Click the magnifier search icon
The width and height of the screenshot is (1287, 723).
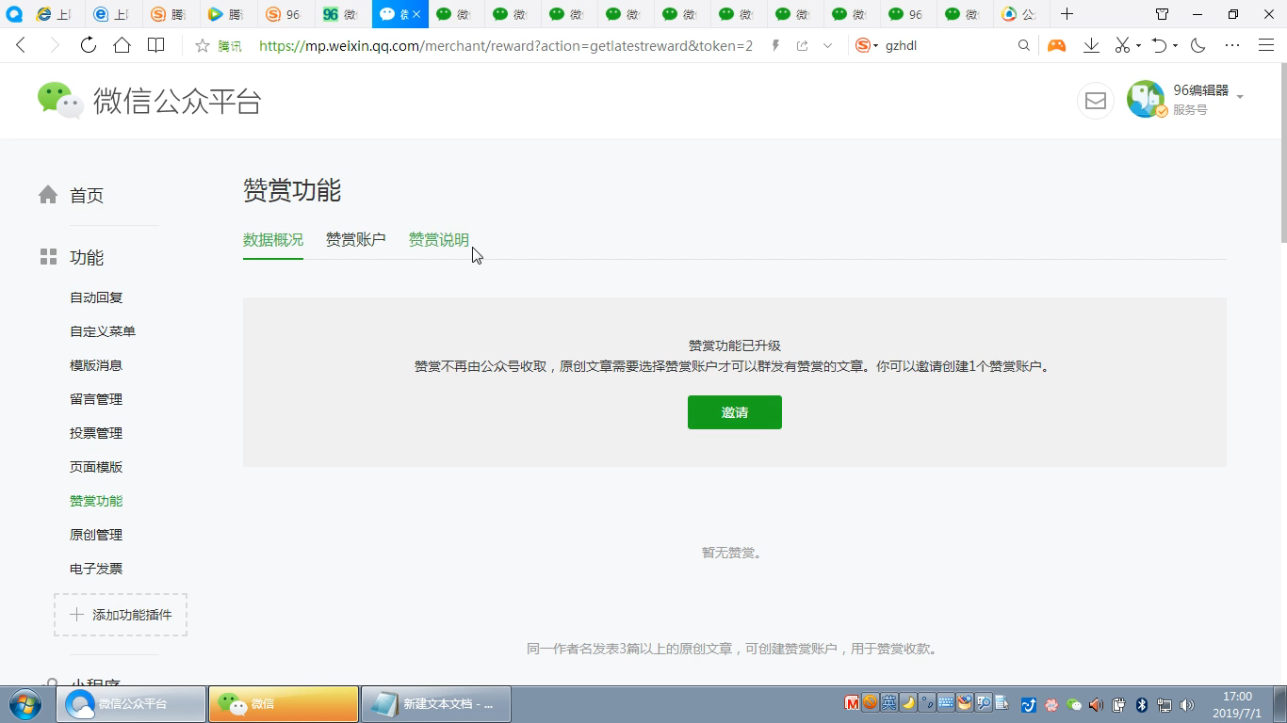coord(1024,45)
